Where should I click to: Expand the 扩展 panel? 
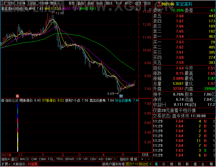6,164
